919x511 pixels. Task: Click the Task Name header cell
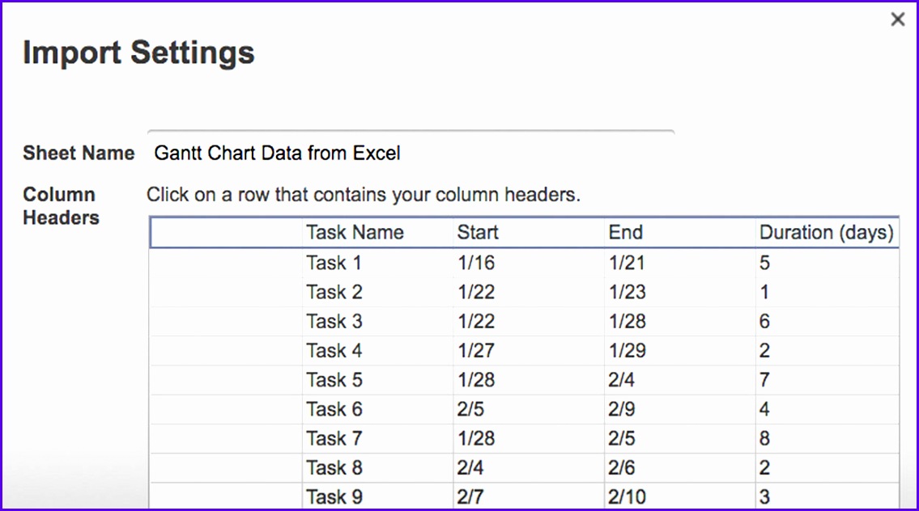click(355, 232)
